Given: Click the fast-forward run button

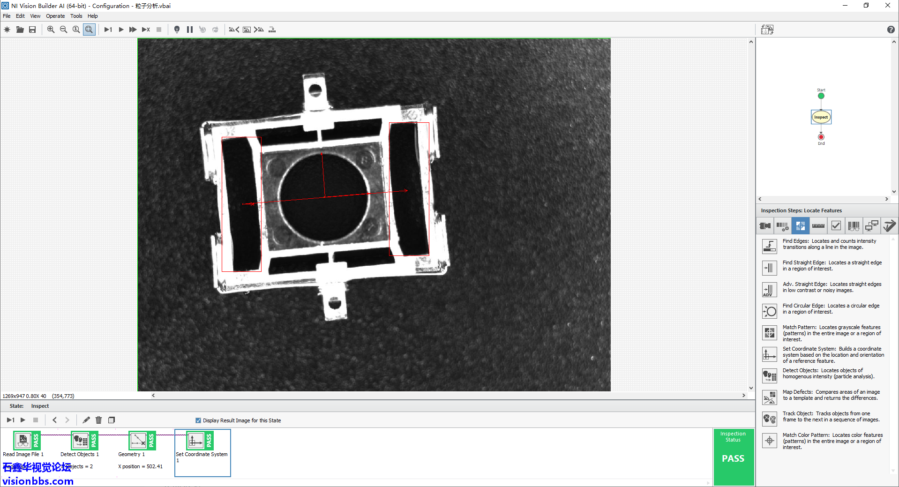Looking at the screenshot, I should 133,30.
